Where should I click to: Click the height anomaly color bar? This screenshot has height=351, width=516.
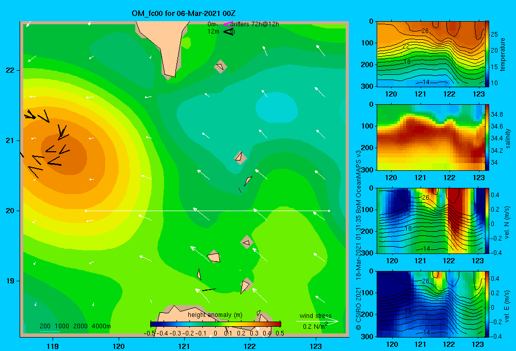pos(215,324)
